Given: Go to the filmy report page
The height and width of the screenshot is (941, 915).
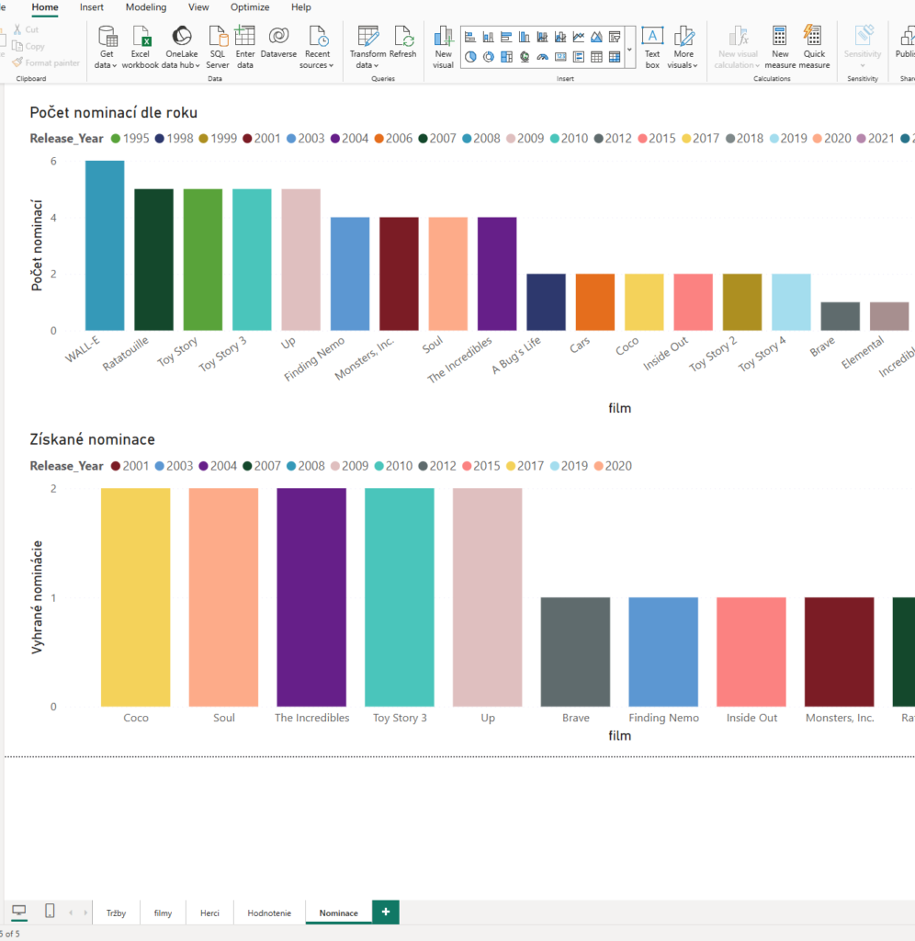Looking at the screenshot, I should [x=163, y=913].
